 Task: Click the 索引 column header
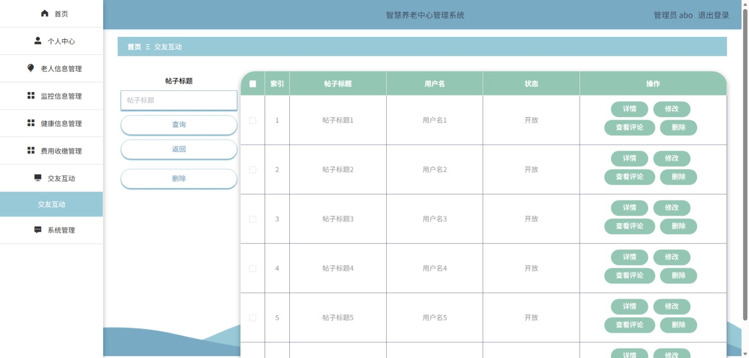[277, 84]
